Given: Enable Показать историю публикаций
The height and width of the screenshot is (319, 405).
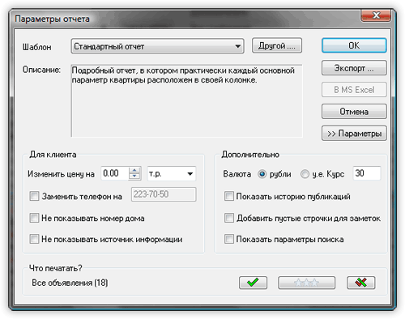Looking at the screenshot, I should [x=229, y=196].
